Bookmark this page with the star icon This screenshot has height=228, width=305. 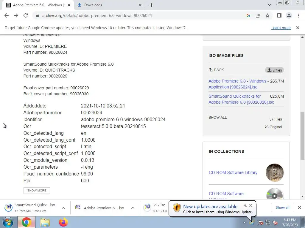(x=267, y=15)
